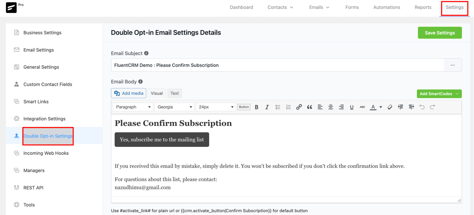Switch to the Visual editor tab

(x=157, y=94)
